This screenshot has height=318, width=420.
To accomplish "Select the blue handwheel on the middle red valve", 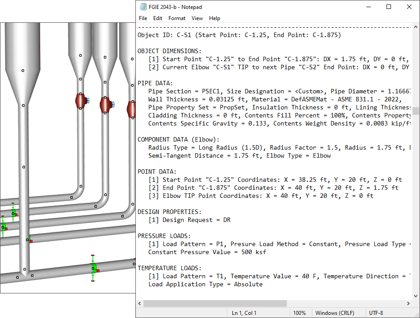I will coord(114,105).
